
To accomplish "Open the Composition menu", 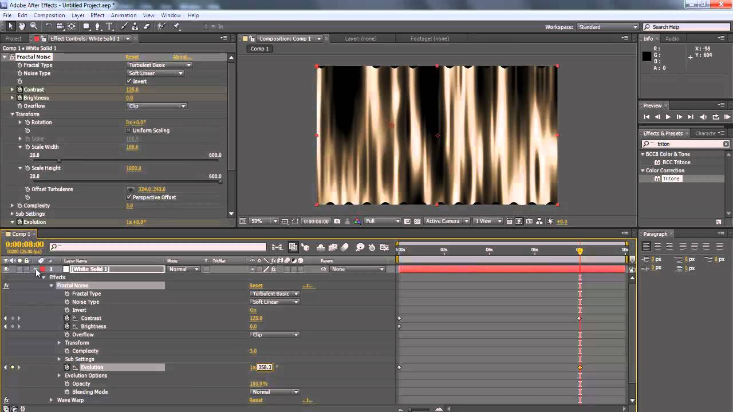I will click(x=49, y=15).
